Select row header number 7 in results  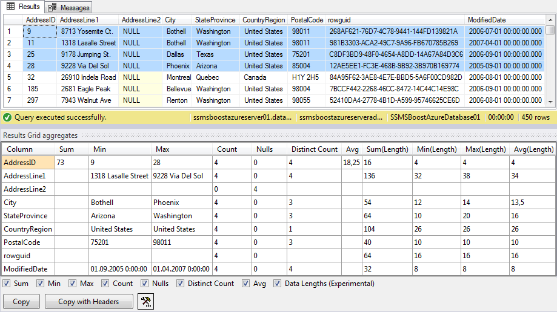pyautogui.click(x=13, y=100)
